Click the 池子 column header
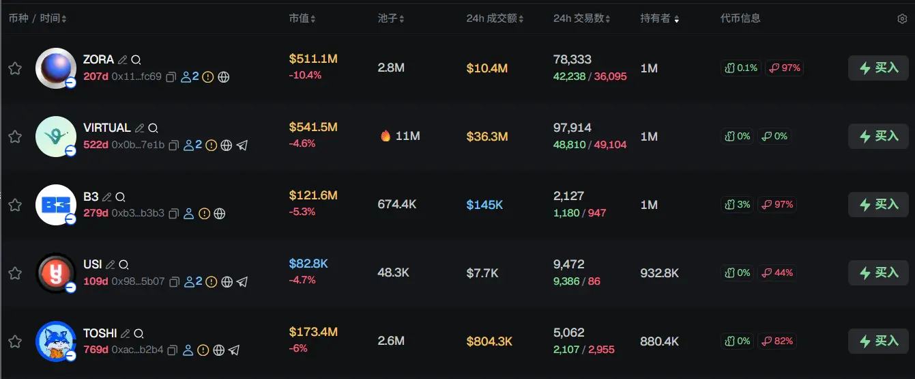The image size is (915, 379). coord(391,19)
